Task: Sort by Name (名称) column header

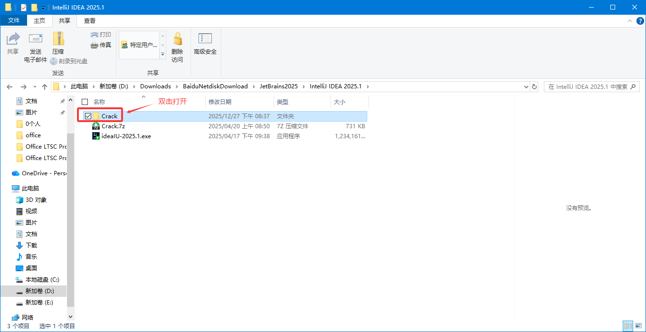Action: click(x=99, y=102)
